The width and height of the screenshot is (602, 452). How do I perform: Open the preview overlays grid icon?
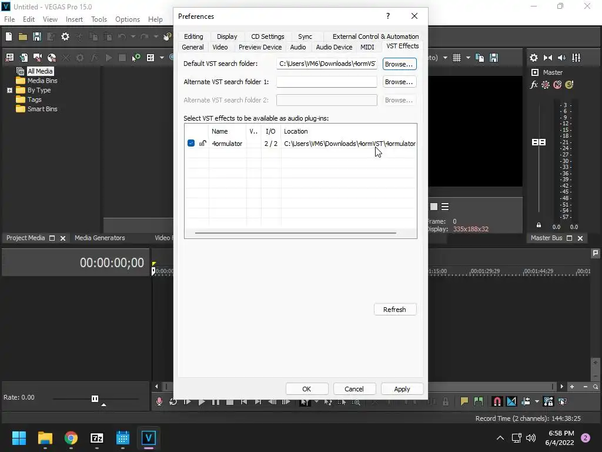(456, 58)
